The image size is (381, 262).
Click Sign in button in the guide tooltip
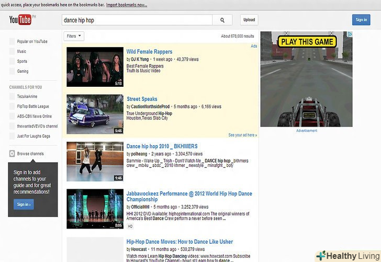coord(24,204)
